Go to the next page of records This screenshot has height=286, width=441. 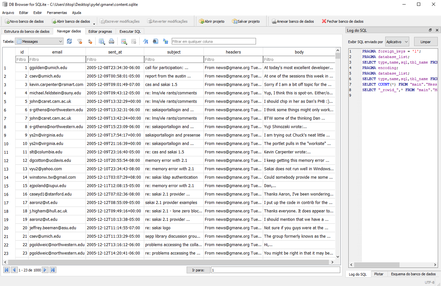pos(45,269)
